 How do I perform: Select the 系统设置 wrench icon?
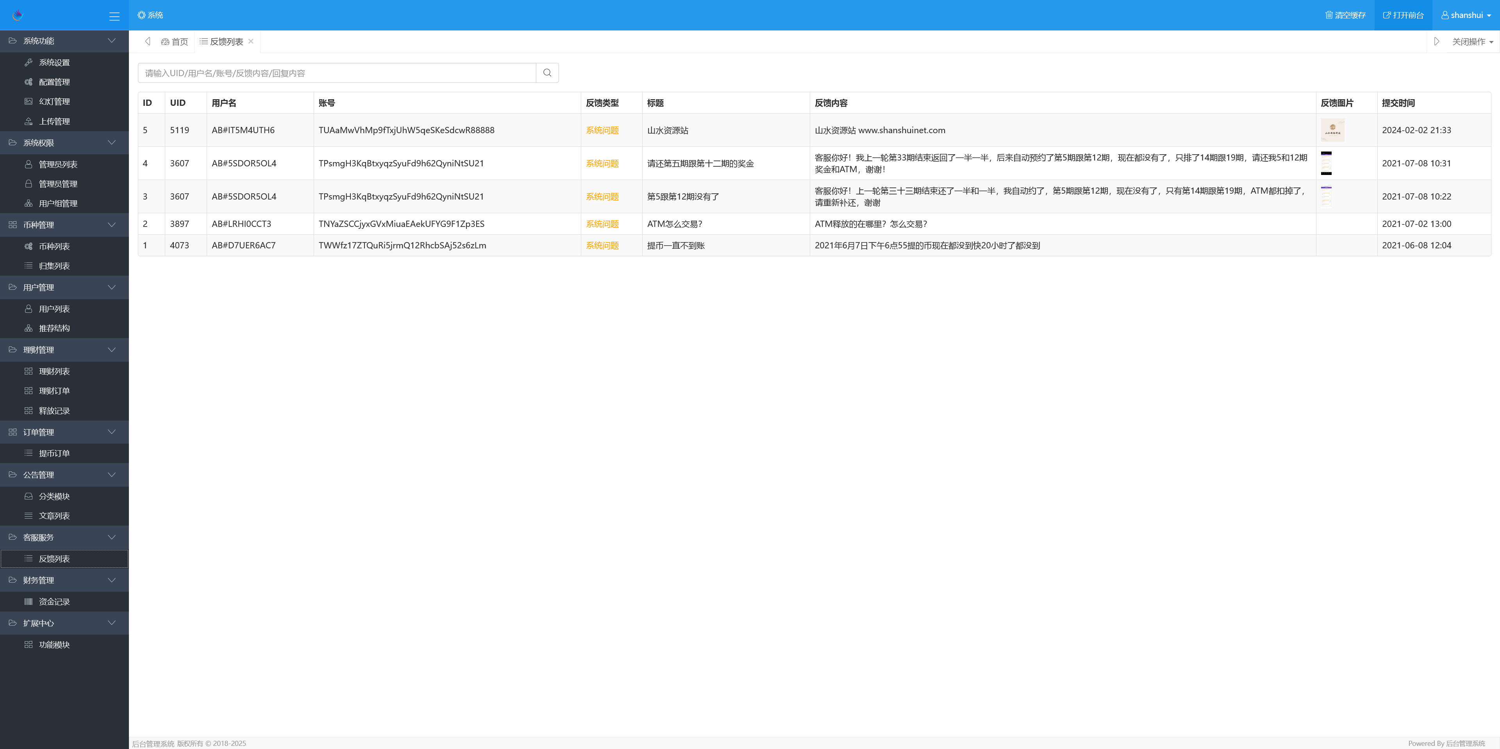(28, 62)
